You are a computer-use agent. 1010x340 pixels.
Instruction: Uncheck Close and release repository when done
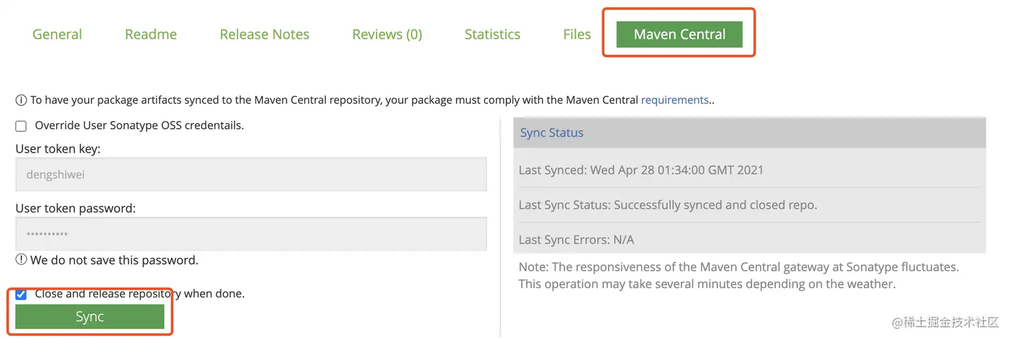(x=21, y=294)
